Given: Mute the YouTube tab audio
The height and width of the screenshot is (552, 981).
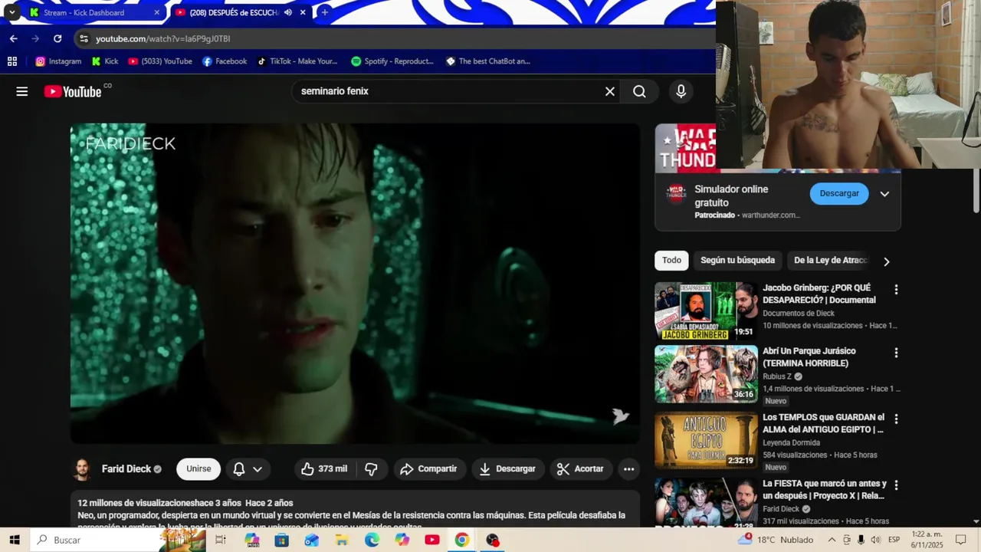Looking at the screenshot, I should click(x=288, y=12).
